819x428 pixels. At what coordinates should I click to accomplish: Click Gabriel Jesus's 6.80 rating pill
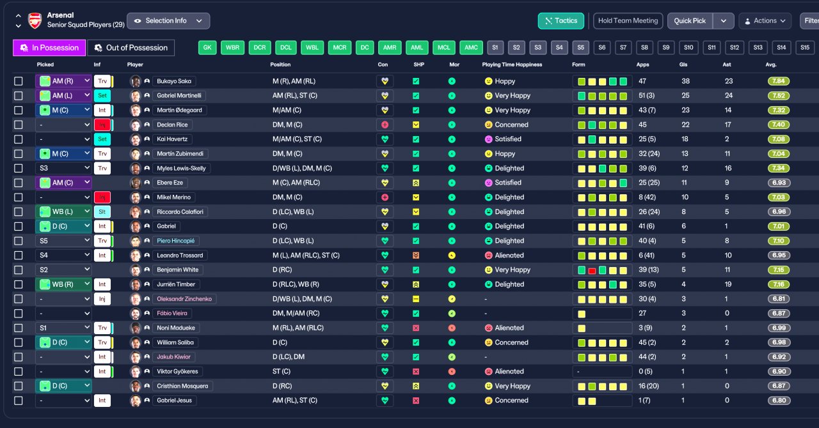pos(779,401)
